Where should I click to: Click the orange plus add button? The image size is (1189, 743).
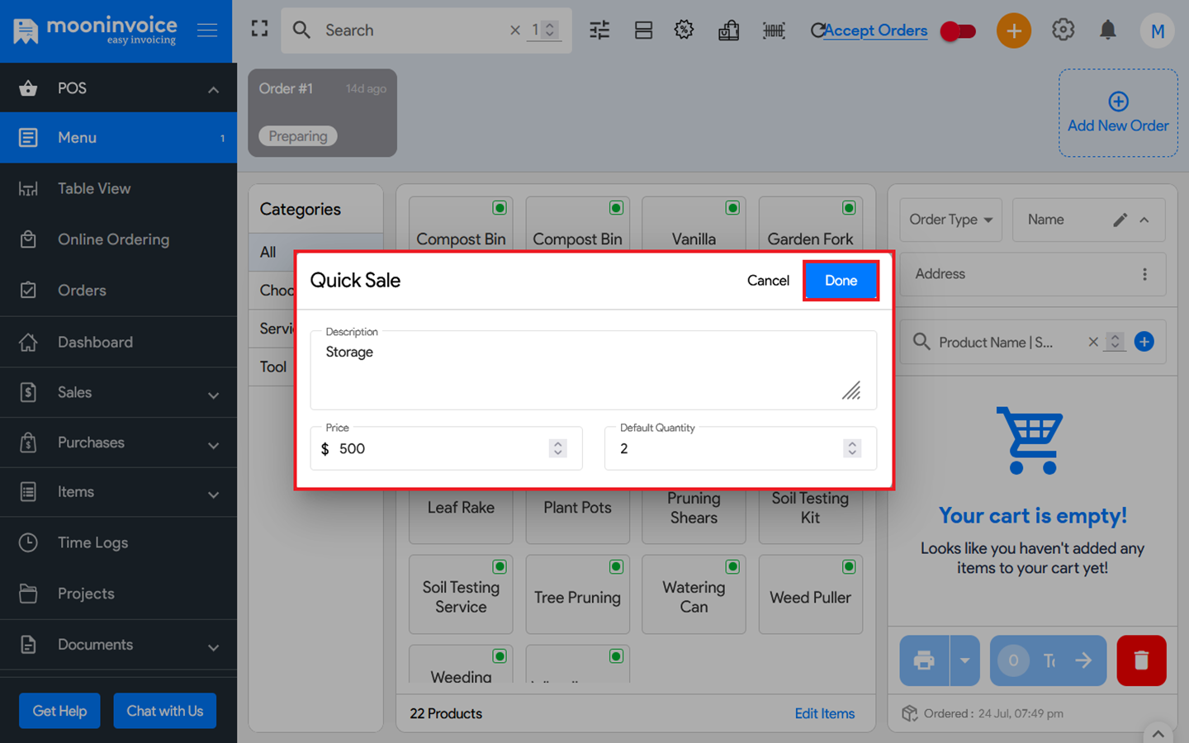coord(1013,31)
